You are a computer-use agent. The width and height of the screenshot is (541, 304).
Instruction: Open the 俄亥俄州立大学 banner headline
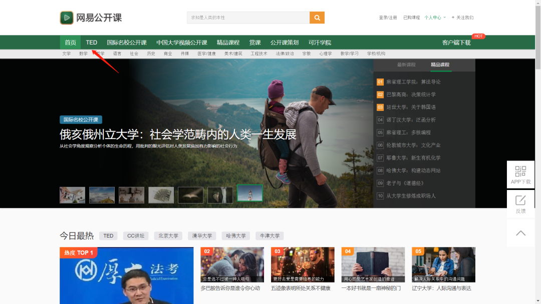(x=178, y=134)
